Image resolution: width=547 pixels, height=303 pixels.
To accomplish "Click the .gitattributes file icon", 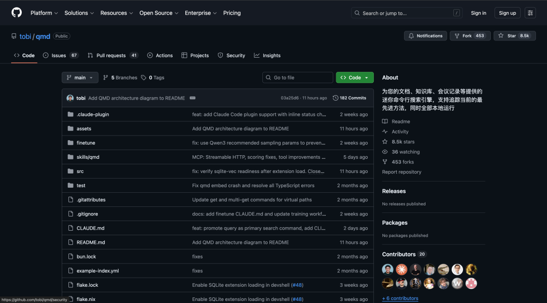I will coord(70,200).
